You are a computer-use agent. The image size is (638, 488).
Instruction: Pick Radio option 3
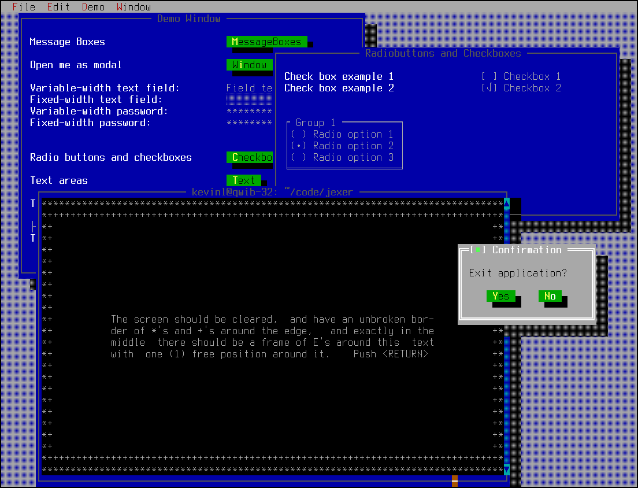(298, 157)
